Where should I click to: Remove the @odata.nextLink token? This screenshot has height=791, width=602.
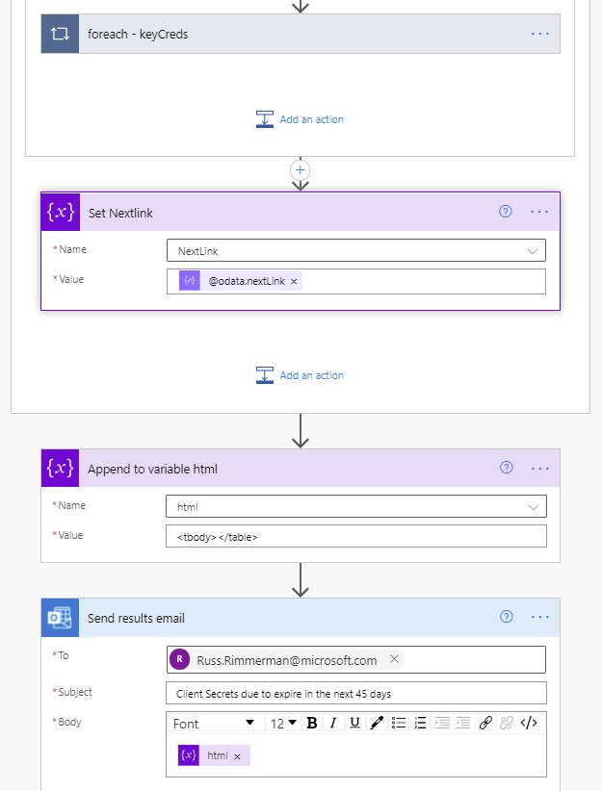[x=295, y=281]
